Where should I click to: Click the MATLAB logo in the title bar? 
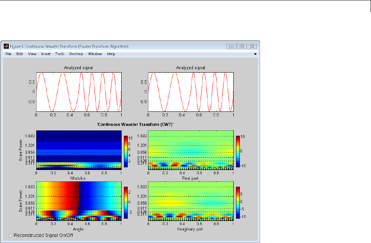point(6,46)
